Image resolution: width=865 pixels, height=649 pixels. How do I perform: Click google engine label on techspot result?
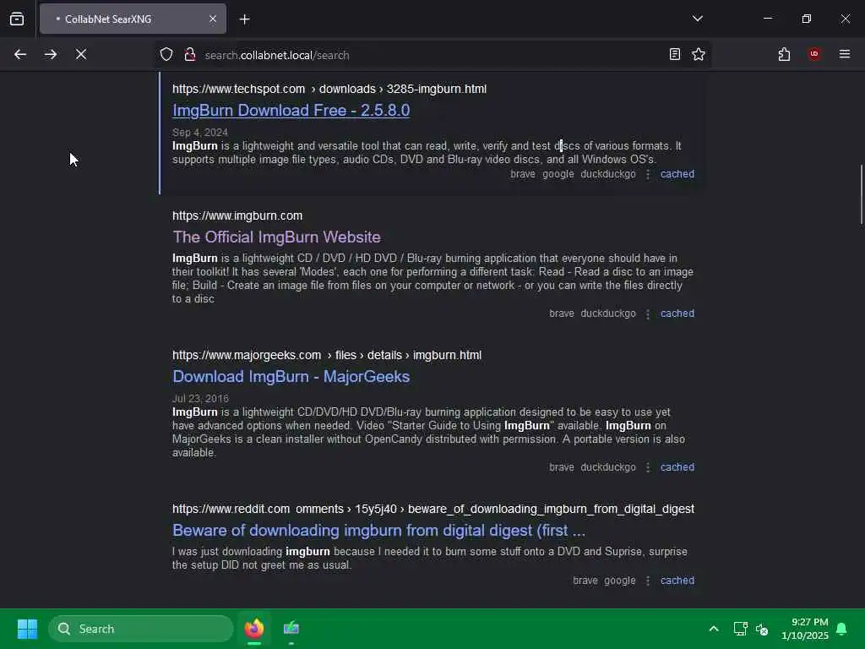(558, 174)
